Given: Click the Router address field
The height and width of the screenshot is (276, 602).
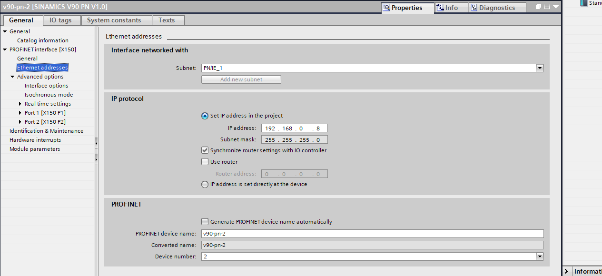Looking at the screenshot, I should pos(294,174).
